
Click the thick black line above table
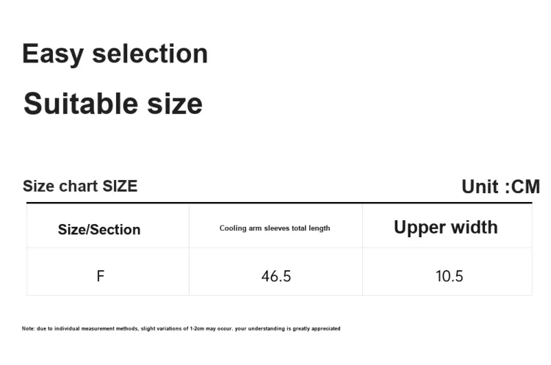279,203
